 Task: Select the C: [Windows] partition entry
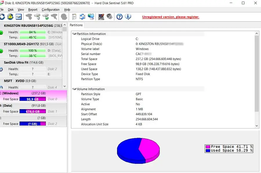(33, 96)
